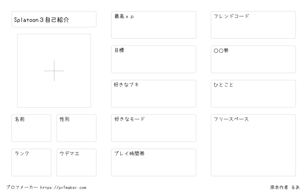Click the フレンドコード friend code box
The image size is (306, 191).
pos(253,25)
